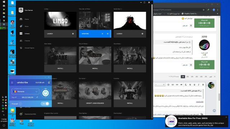The width and height of the screenshot is (230, 129).
Task: Bookmark the page with Chrome star icon
Action: point(204,10)
